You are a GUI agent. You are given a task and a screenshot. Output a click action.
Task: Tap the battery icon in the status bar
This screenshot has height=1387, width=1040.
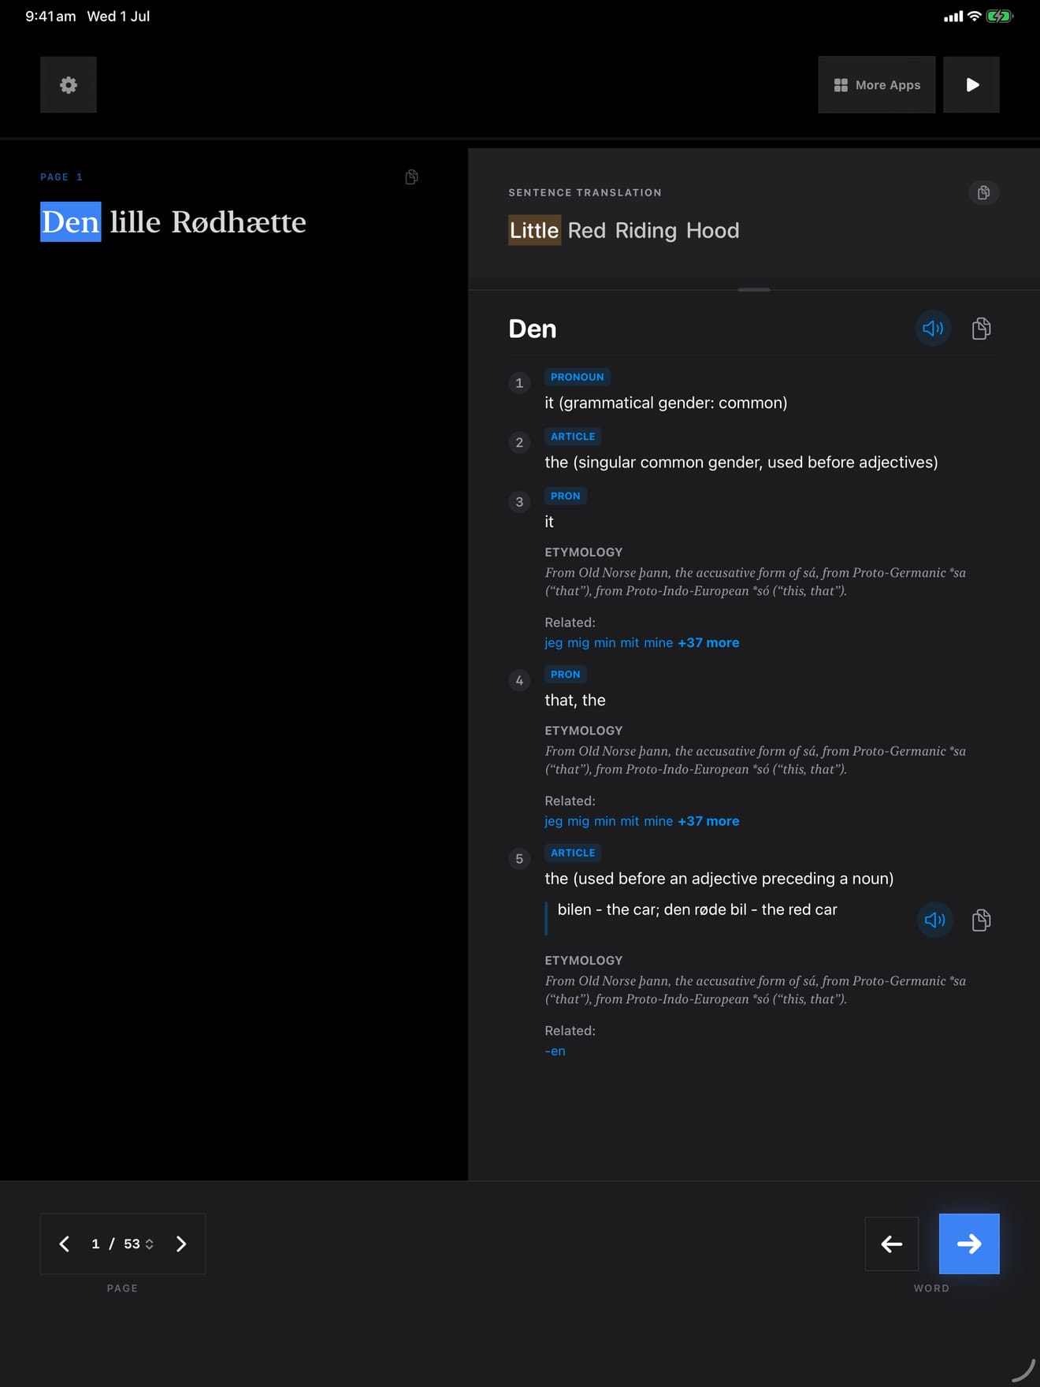pos(999,16)
